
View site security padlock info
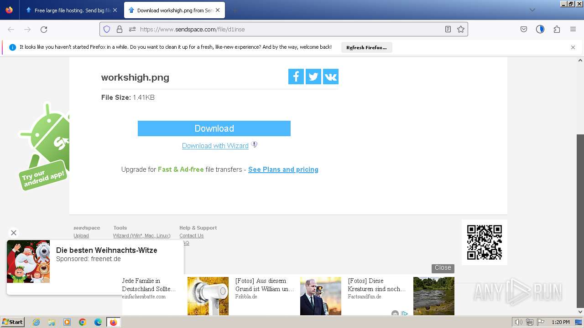point(120,29)
